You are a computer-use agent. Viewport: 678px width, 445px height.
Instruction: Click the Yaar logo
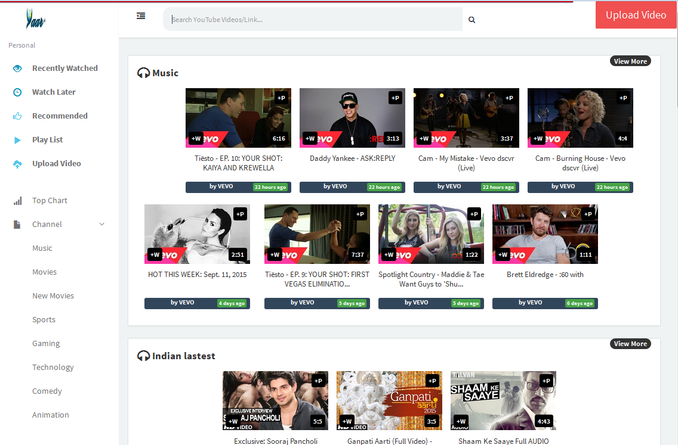click(x=35, y=18)
